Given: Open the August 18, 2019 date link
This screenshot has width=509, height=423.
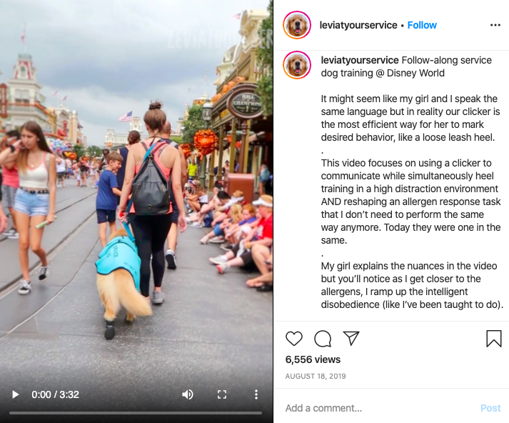Looking at the screenshot, I should click(x=316, y=377).
